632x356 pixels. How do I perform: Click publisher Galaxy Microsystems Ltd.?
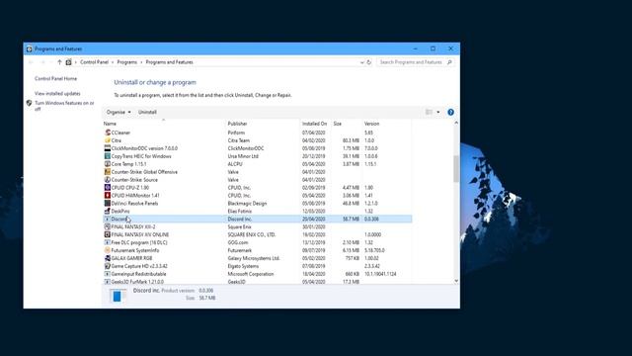tap(254, 258)
